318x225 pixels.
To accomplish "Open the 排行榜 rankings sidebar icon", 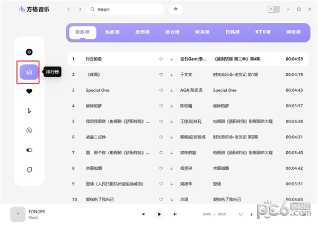I will [x=29, y=72].
